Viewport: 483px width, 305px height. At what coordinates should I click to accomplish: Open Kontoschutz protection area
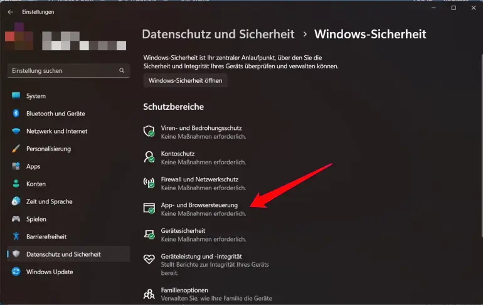click(x=178, y=153)
